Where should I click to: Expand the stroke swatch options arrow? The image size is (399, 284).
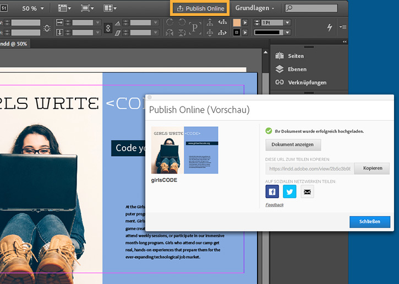(x=245, y=32)
